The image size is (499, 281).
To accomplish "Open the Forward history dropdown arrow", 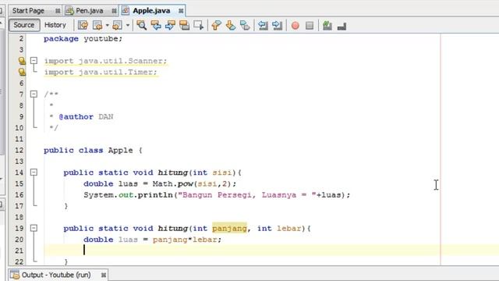I will [128, 25].
